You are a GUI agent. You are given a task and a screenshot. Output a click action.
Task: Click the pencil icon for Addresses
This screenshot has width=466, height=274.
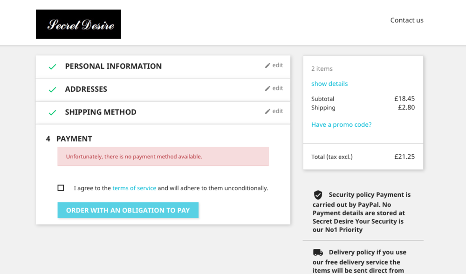point(267,88)
